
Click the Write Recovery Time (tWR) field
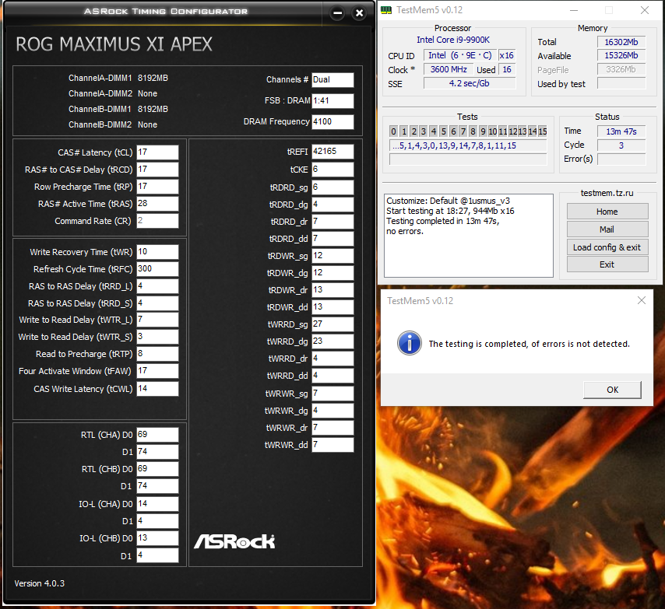(x=157, y=252)
